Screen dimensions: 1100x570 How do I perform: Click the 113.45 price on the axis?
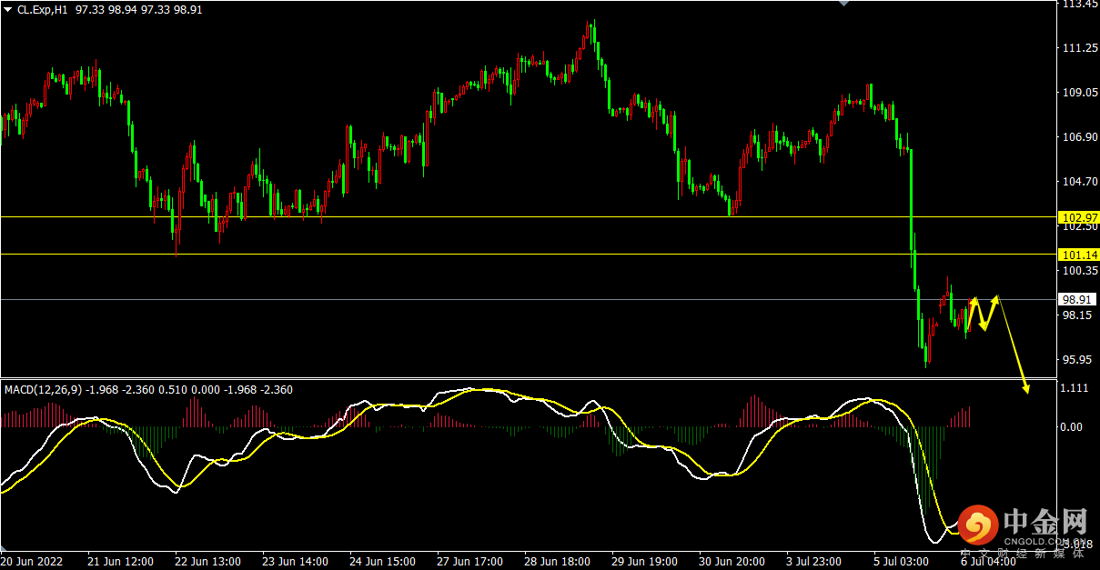click(x=1079, y=5)
